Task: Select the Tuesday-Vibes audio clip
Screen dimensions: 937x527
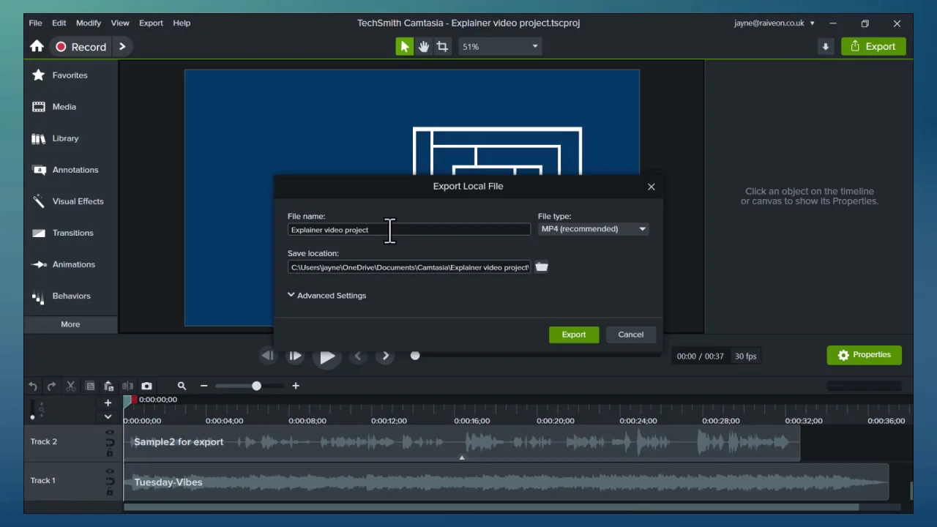Action: 507,482
